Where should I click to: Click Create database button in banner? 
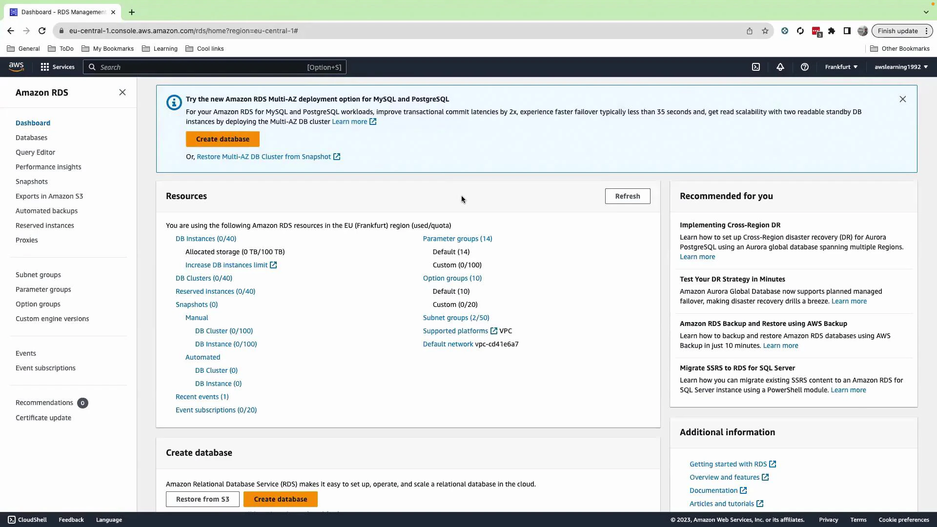click(x=223, y=139)
